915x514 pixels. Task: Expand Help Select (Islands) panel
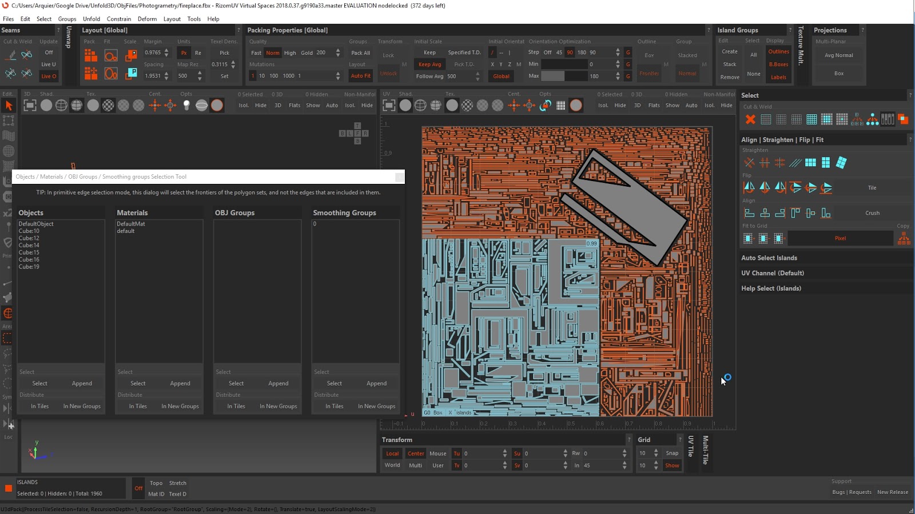click(x=771, y=288)
